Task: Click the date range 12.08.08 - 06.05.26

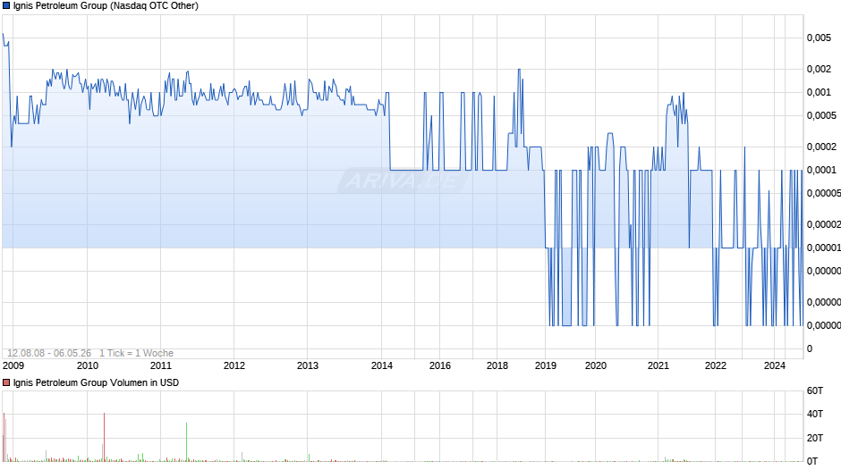Action: (x=49, y=353)
